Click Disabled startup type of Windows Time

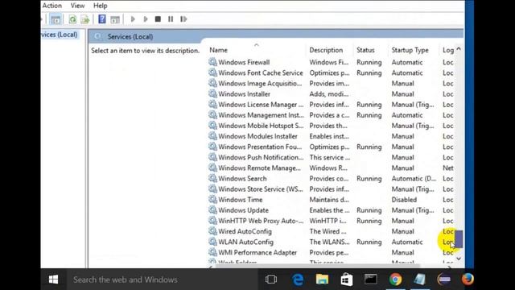tap(404, 200)
